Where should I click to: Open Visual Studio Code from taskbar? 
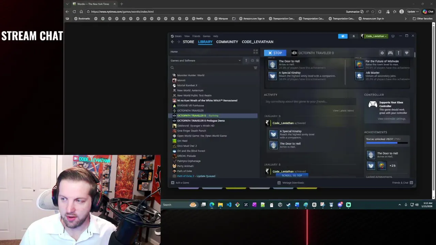(x=229, y=205)
